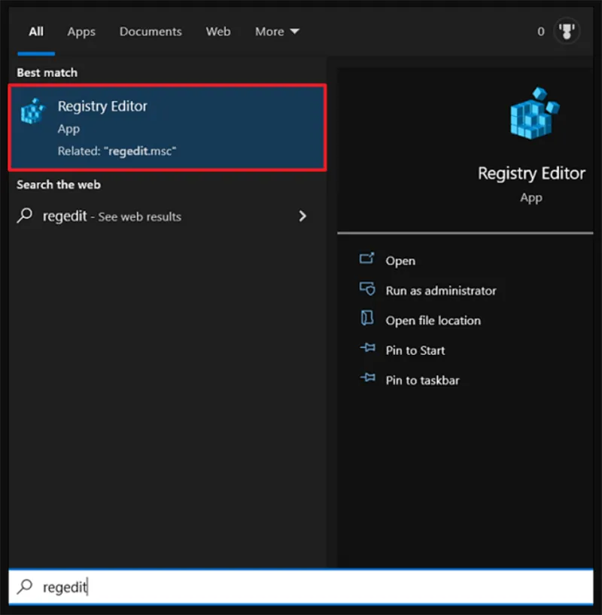The width and height of the screenshot is (602, 615).
Task: Click the small Registry Editor cube icon
Action: point(33,112)
